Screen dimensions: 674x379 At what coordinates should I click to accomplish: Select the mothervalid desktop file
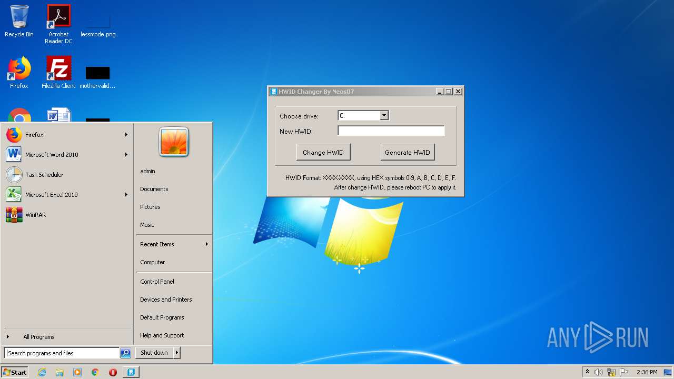(97, 77)
